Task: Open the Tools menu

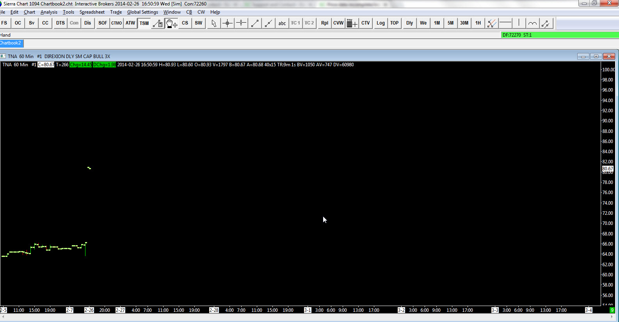Action: click(68, 12)
